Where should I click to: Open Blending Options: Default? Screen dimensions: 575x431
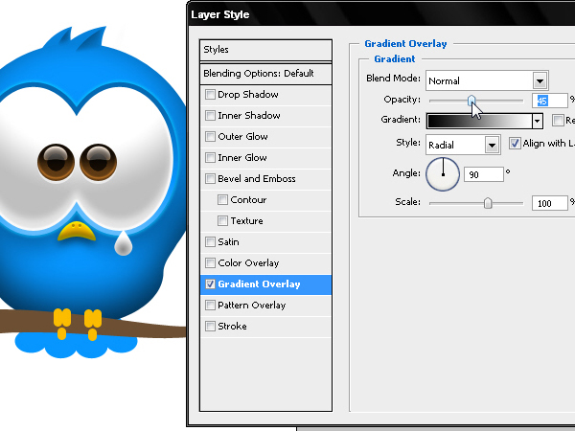coord(265,74)
